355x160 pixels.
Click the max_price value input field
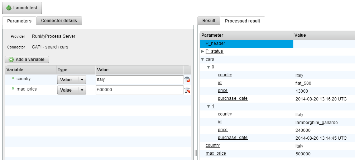pyautogui.click(x=139, y=90)
